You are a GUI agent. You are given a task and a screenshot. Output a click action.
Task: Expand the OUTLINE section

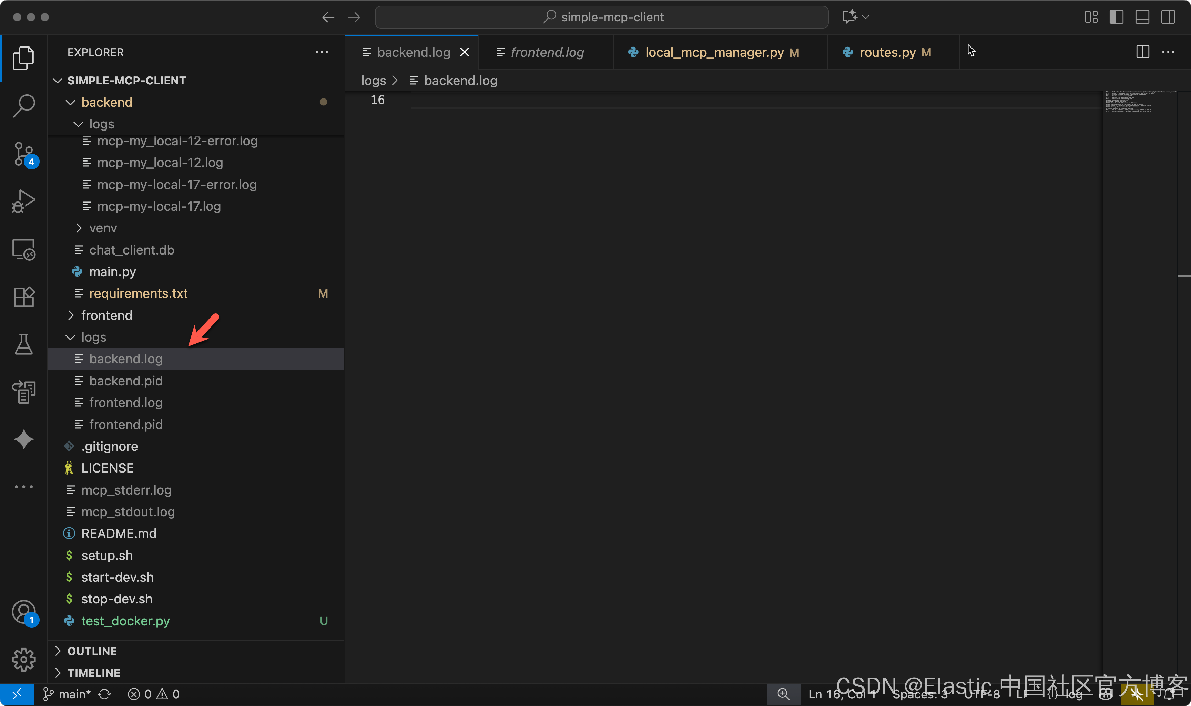point(92,651)
